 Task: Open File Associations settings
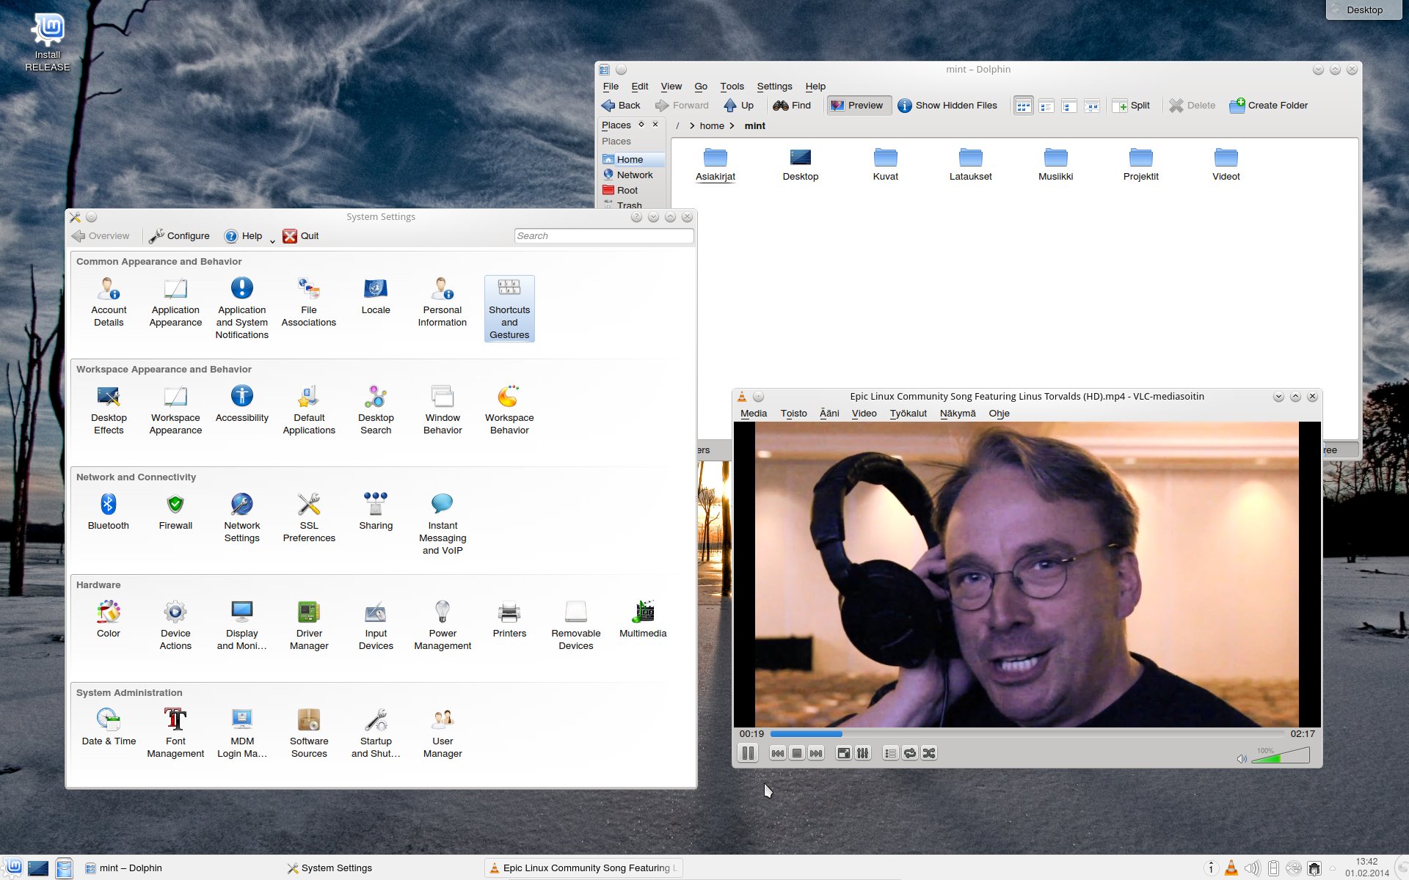pos(309,302)
